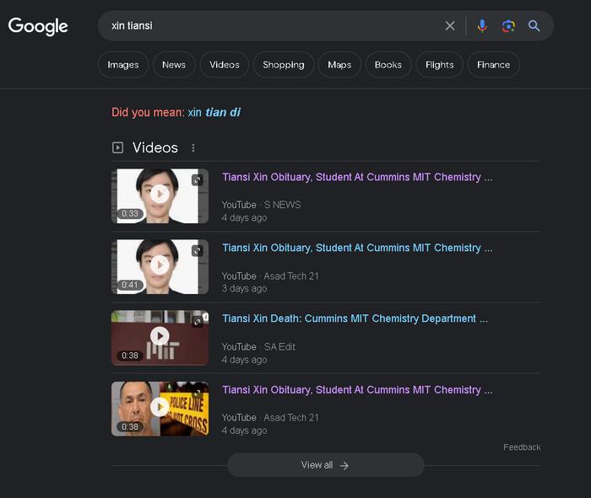This screenshot has width=591, height=498.
Task: Play the SA Edit MIT video
Action: [x=160, y=338]
